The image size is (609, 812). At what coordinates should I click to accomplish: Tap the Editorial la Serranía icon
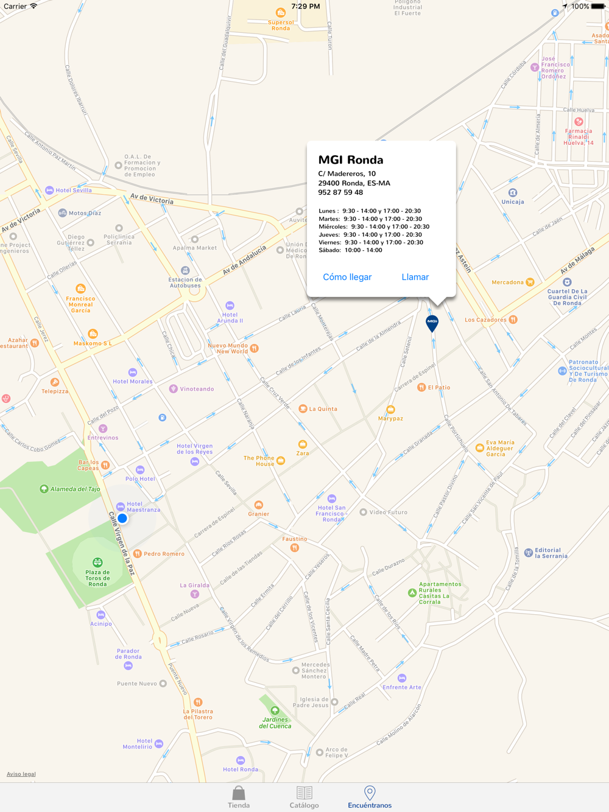click(529, 553)
